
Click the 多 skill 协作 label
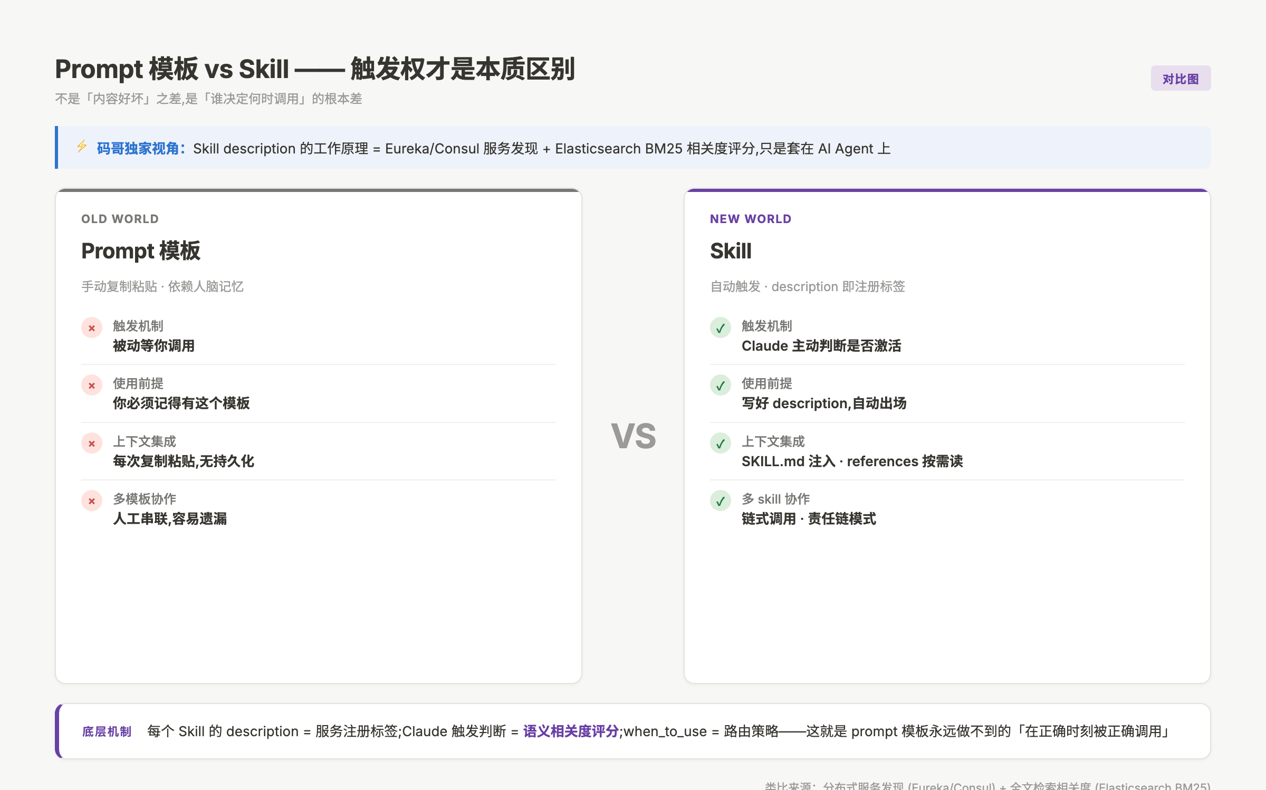[775, 499]
